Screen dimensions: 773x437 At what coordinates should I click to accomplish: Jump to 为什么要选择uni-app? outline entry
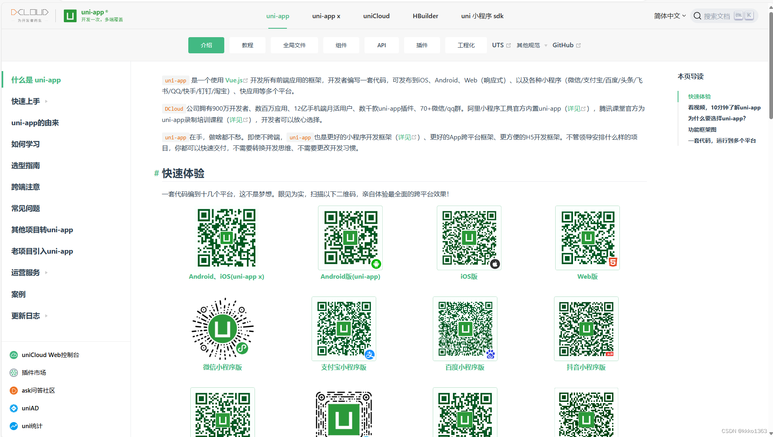point(717,118)
